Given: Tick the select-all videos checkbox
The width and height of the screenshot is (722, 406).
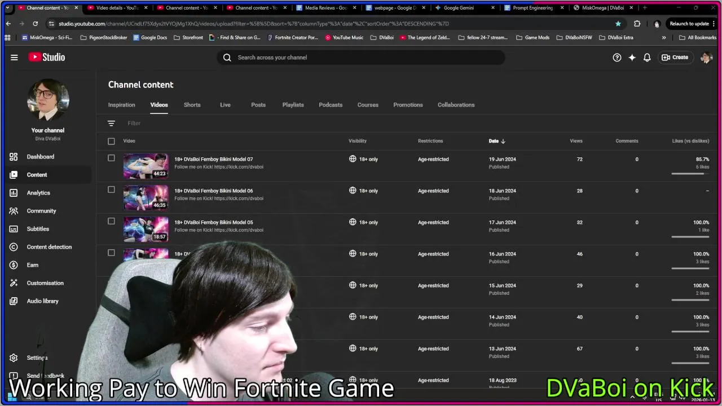Looking at the screenshot, I should click(111, 141).
